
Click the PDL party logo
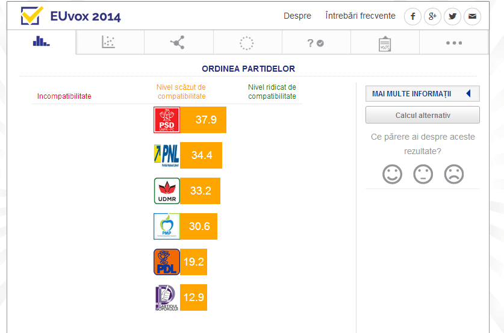[x=167, y=262]
